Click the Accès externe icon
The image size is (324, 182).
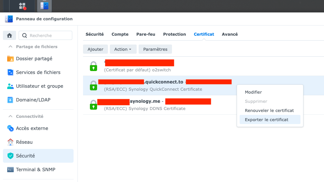(10, 128)
